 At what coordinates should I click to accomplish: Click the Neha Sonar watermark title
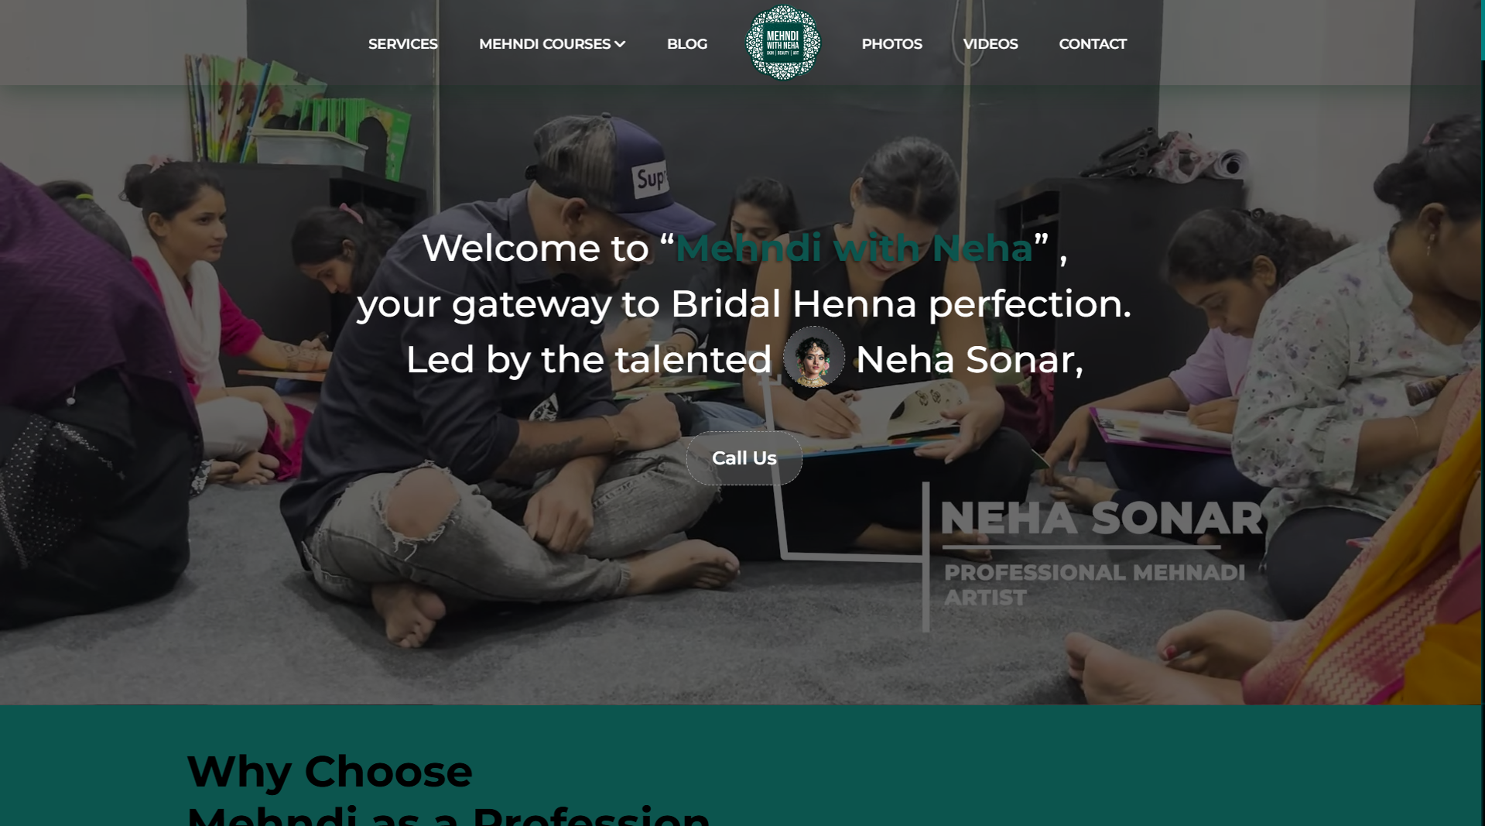(x=1101, y=519)
